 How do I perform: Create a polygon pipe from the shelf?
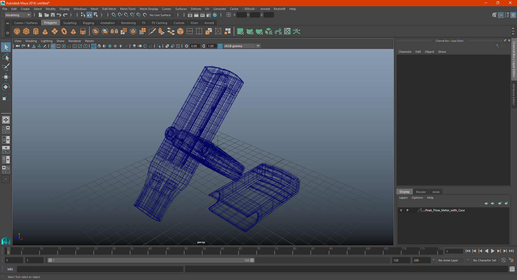click(83, 31)
